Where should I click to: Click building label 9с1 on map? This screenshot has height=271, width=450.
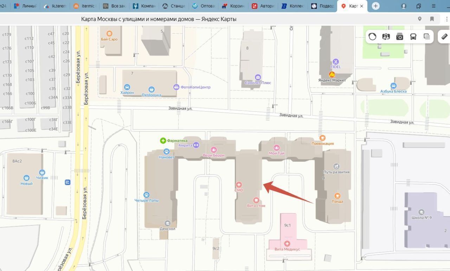pos(288,225)
